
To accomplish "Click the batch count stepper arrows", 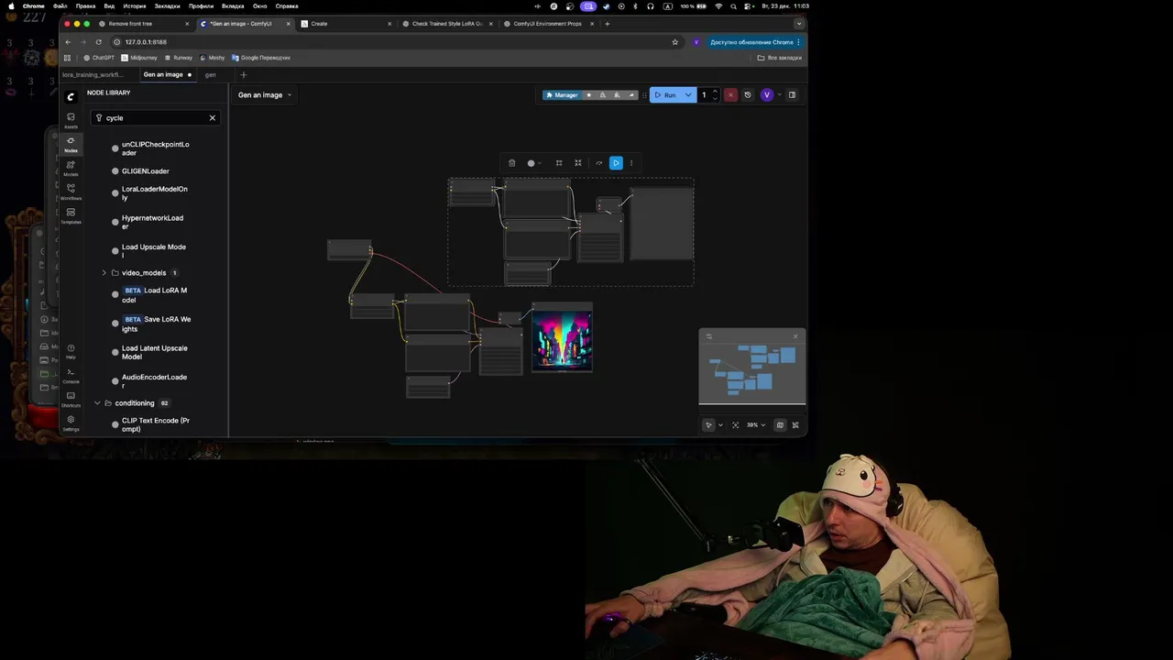I will [x=715, y=95].
